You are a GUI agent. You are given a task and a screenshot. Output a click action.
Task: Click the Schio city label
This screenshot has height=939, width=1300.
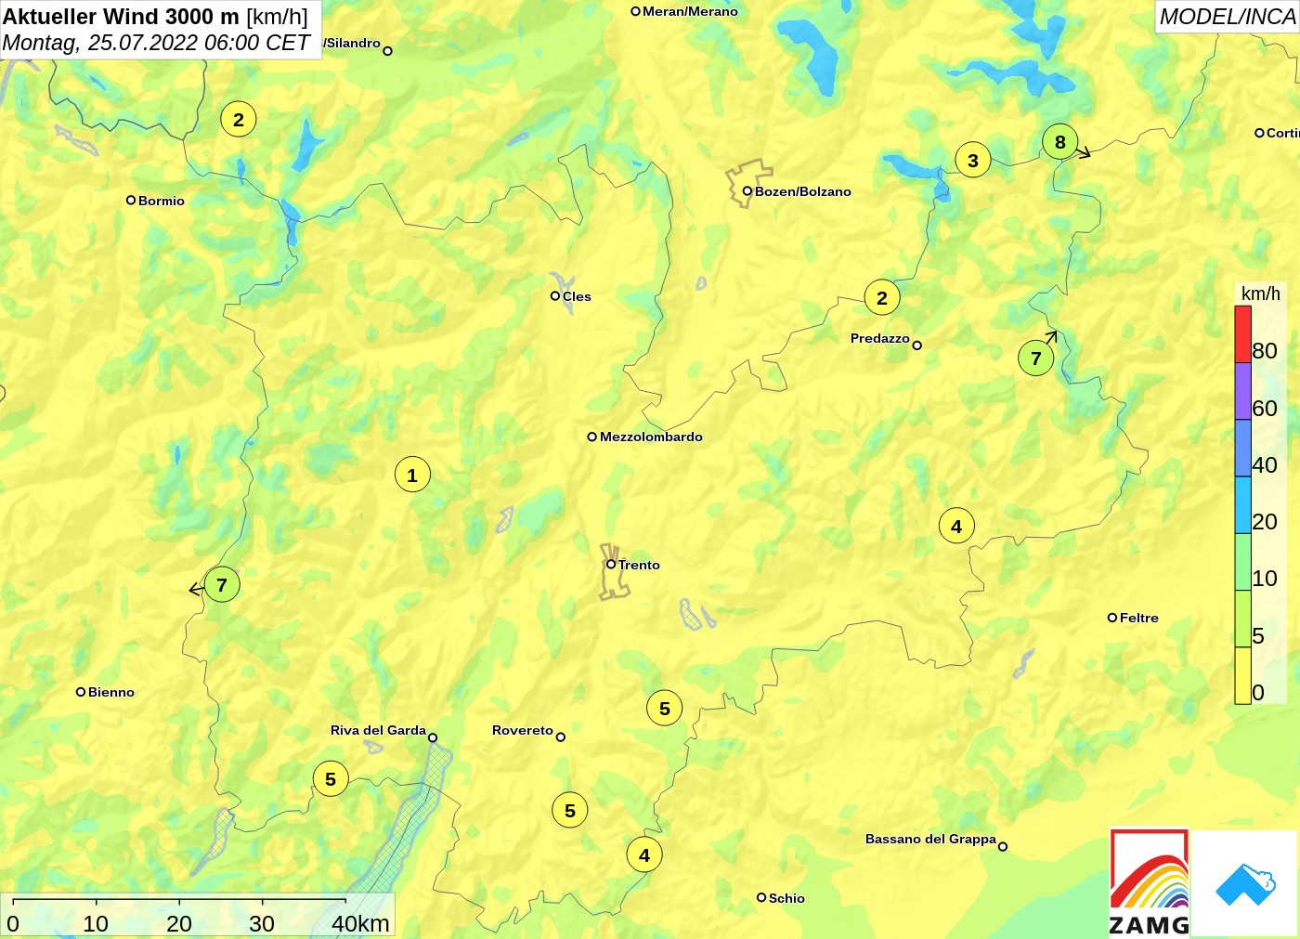point(786,898)
